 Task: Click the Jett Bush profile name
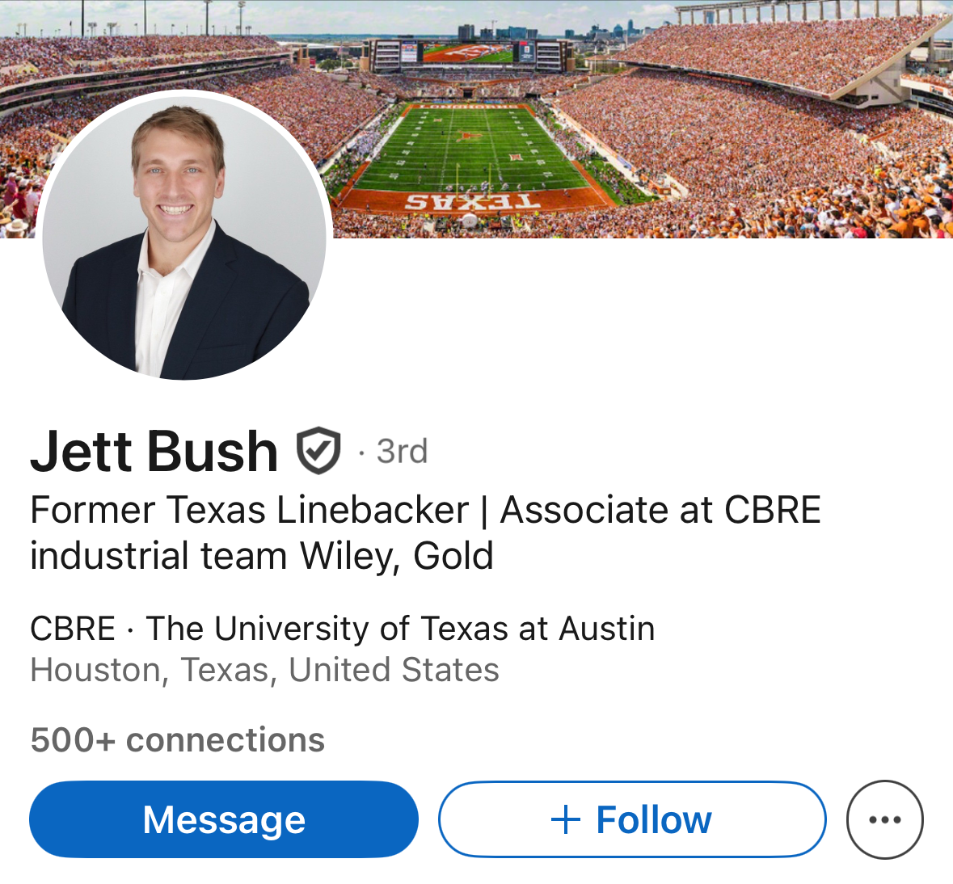coord(154,451)
